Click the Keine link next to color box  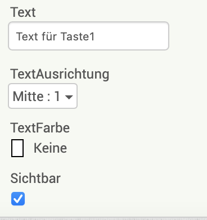click(x=50, y=148)
